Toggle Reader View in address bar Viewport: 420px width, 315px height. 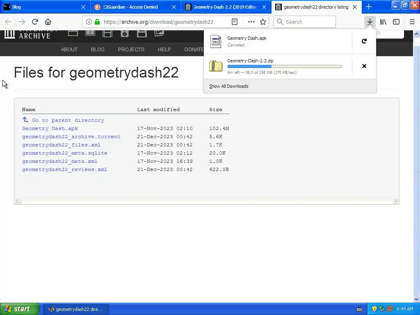coord(235,22)
